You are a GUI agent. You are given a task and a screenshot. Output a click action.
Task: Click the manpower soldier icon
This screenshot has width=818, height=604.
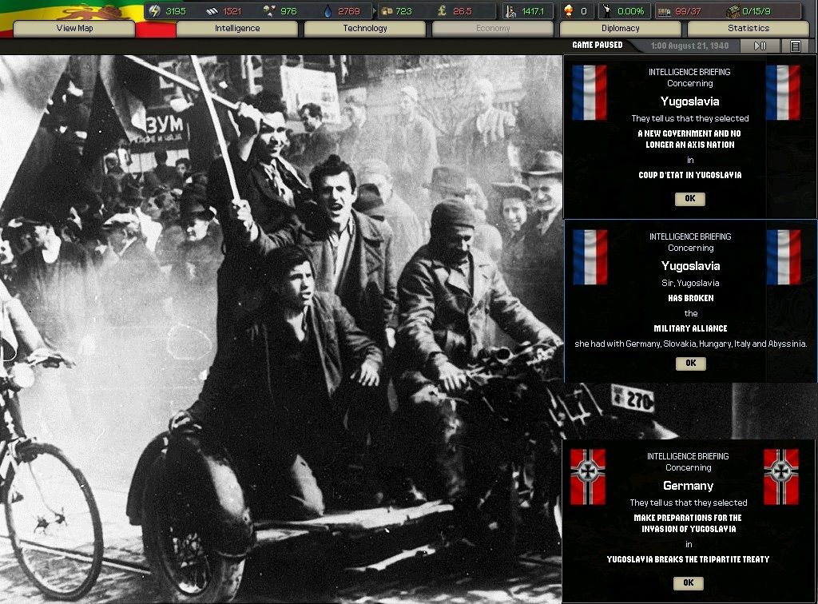pyautogui.click(x=510, y=11)
